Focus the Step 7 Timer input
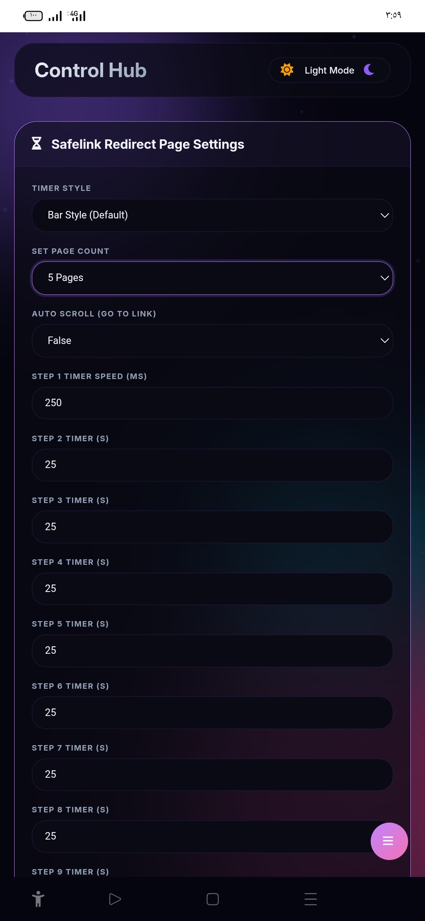The width and height of the screenshot is (425, 921). 213,774
